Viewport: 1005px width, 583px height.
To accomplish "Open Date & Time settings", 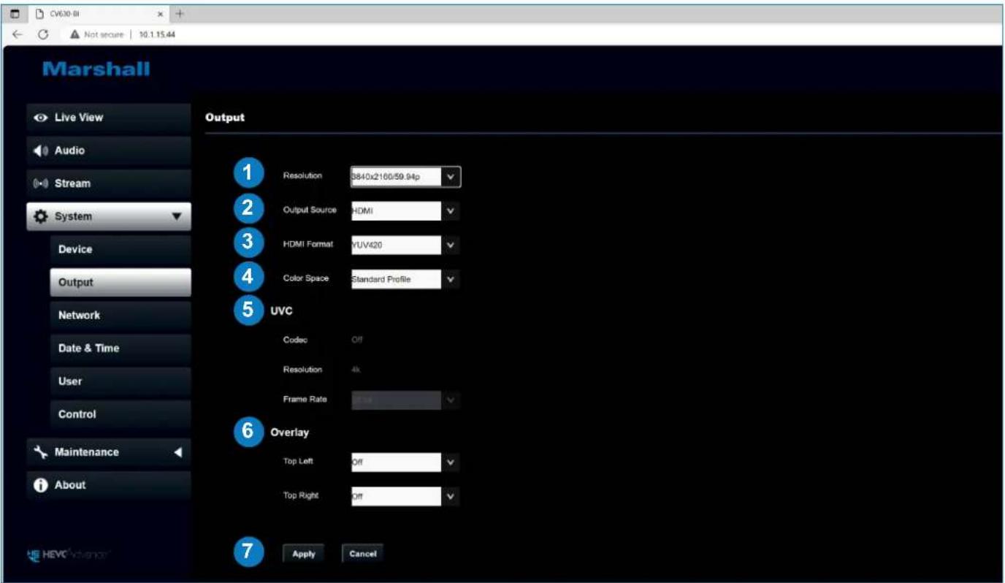I will [x=120, y=348].
